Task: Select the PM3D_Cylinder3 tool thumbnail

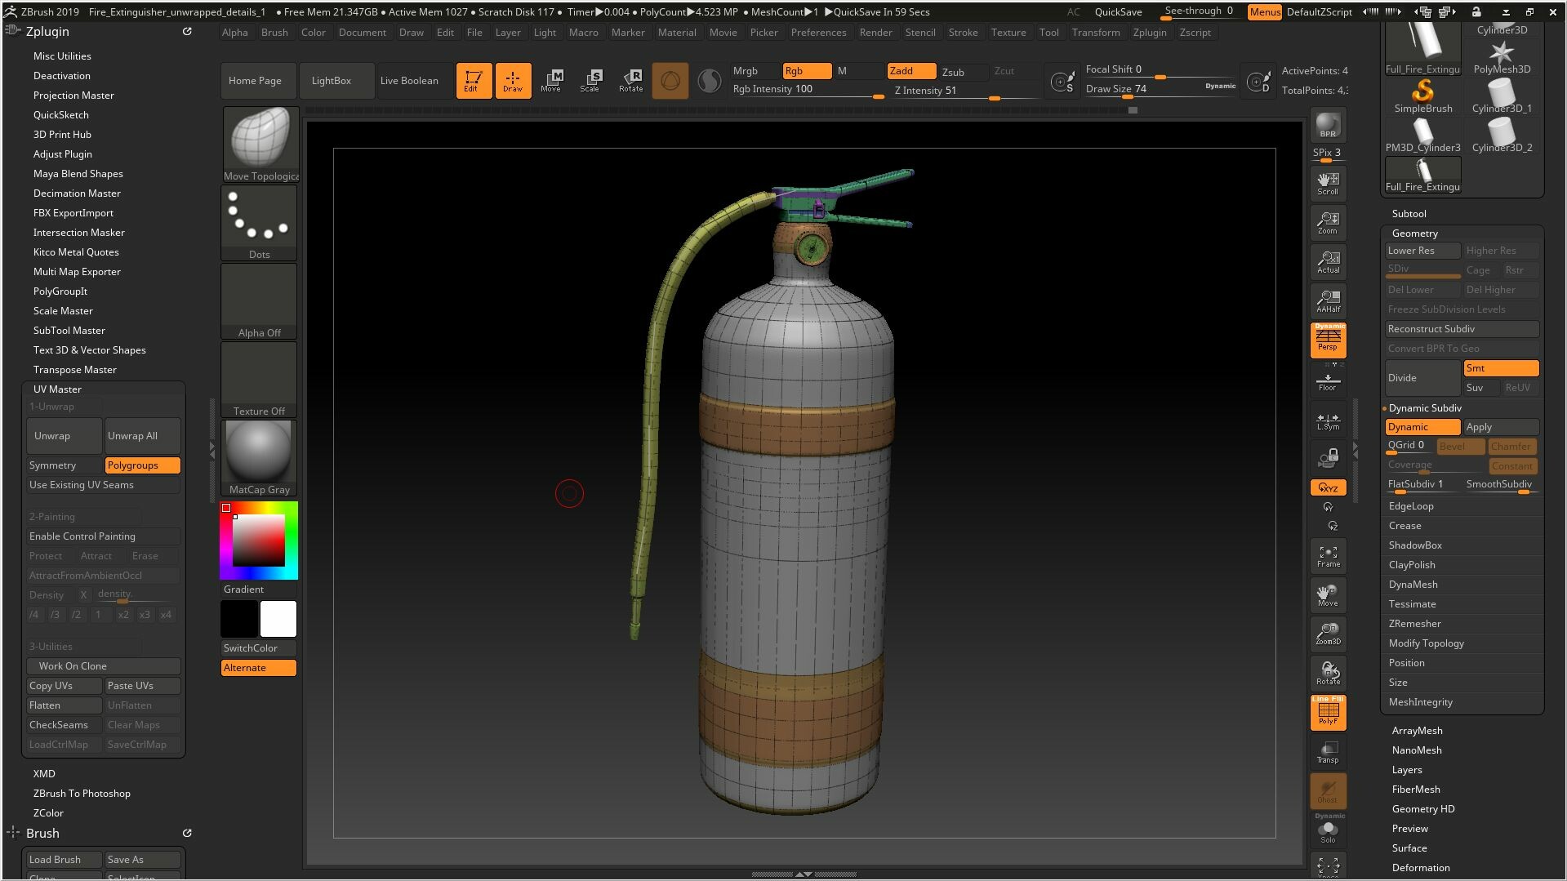Action: [x=1422, y=136]
